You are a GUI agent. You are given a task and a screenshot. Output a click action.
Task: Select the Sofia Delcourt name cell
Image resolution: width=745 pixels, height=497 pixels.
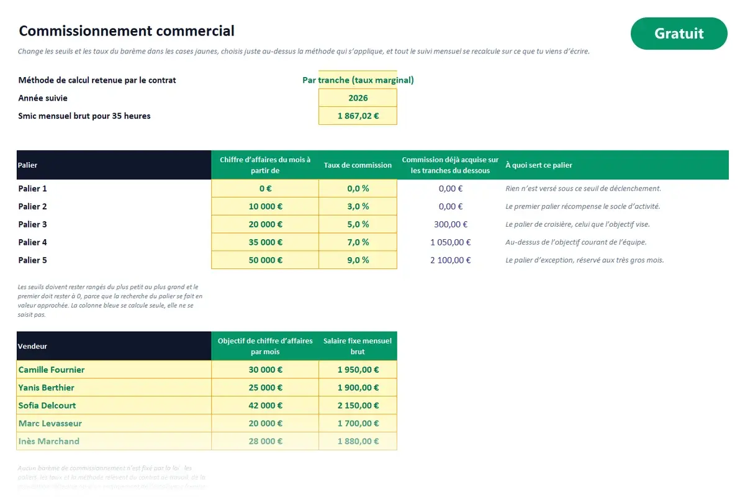click(x=114, y=406)
